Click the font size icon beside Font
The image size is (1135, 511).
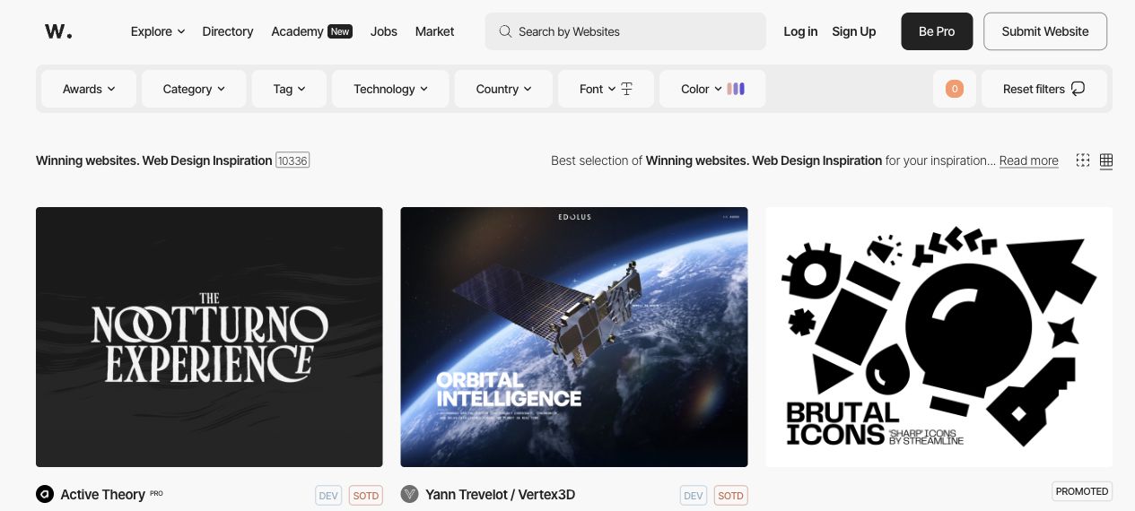click(626, 89)
